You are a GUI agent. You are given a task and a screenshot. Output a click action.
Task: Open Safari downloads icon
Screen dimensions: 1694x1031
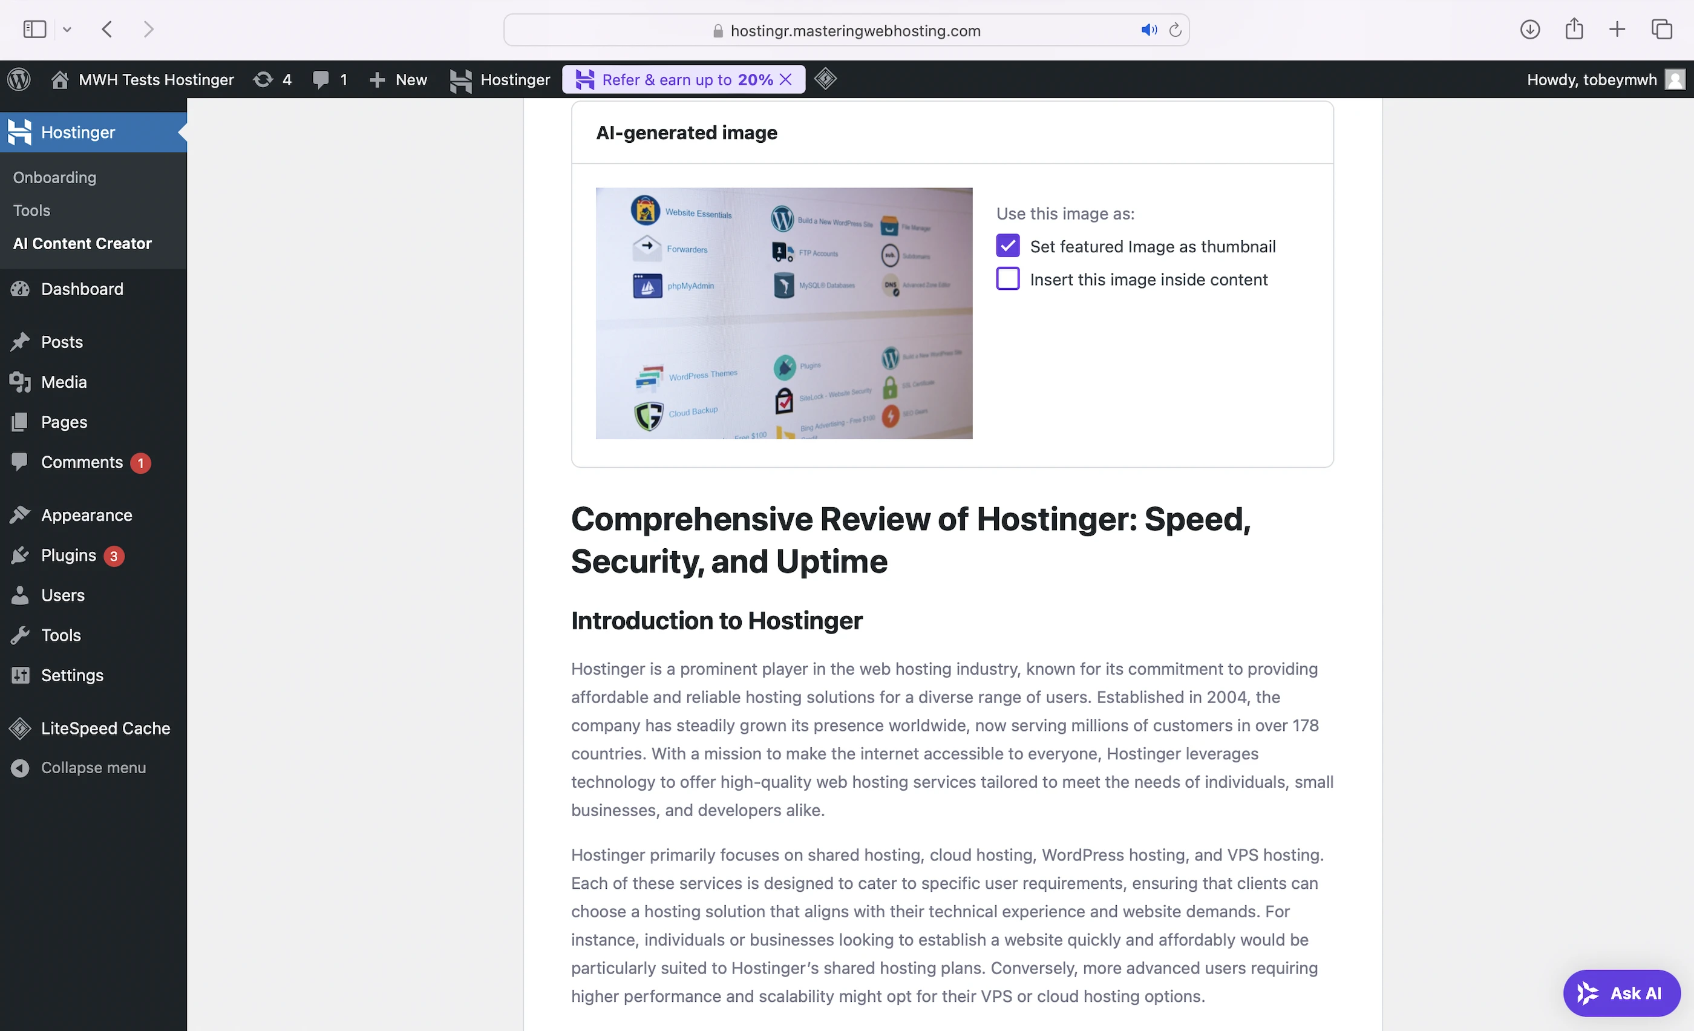pyautogui.click(x=1529, y=30)
